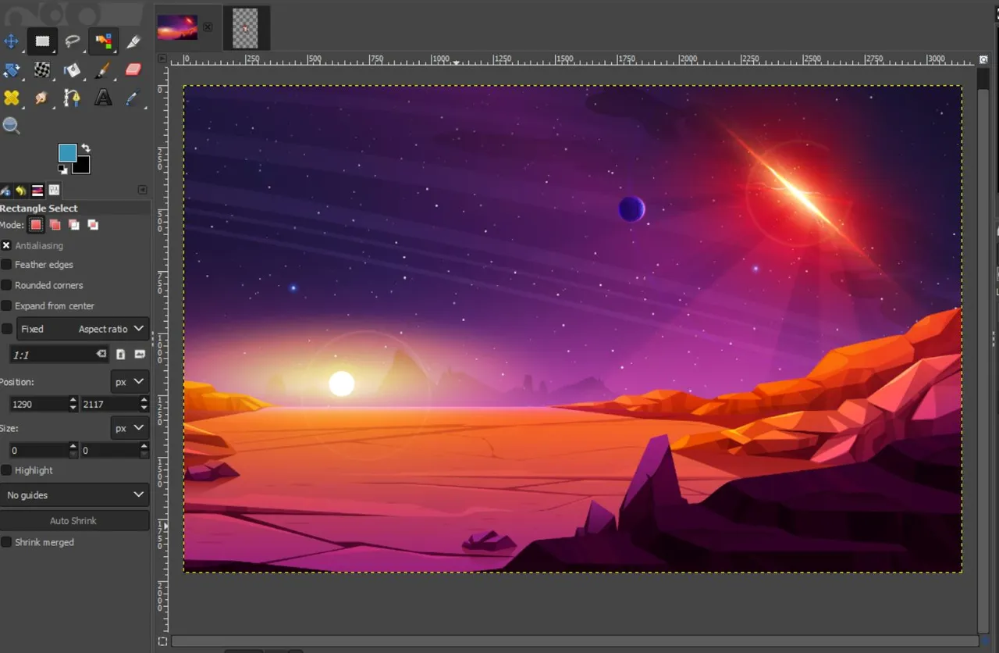Enable the Highlight checkbox
Screen dimensions: 999x653
pyautogui.click(x=6, y=470)
